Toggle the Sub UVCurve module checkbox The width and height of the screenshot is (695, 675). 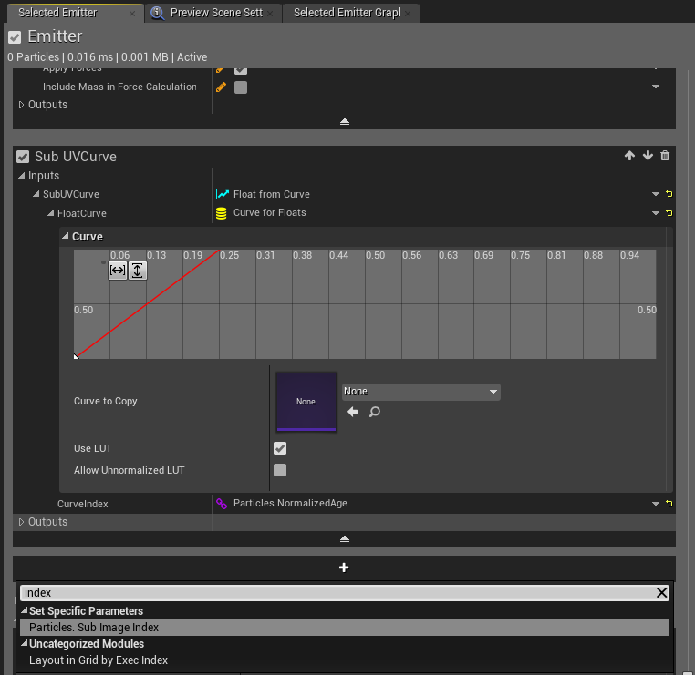pos(23,157)
